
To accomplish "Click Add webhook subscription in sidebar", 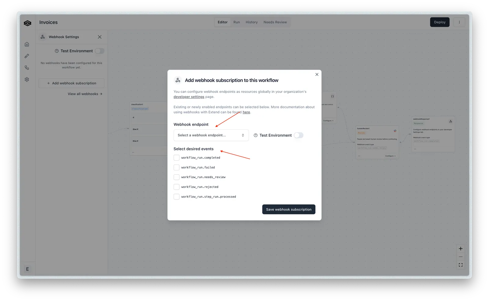I will click(x=71, y=83).
